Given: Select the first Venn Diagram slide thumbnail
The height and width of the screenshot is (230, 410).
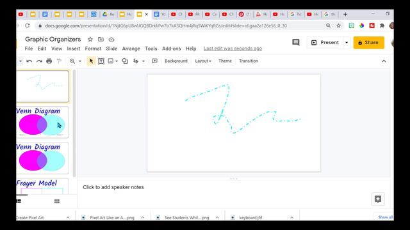Looking at the screenshot, I should (43, 122).
